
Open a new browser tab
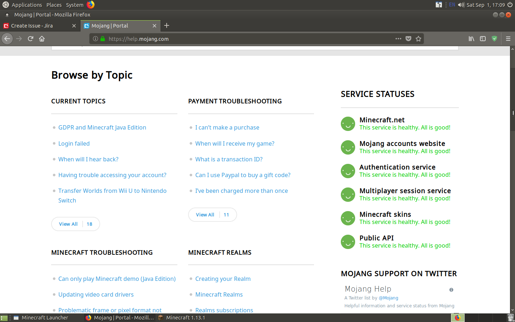[x=167, y=25]
